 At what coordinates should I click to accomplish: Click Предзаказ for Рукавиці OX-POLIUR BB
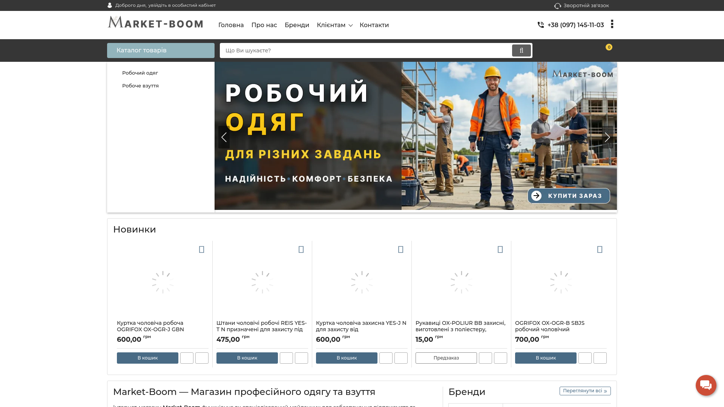446,358
